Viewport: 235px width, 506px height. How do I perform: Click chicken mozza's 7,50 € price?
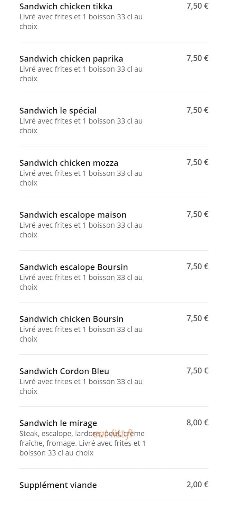pyautogui.click(x=197, y=162)
